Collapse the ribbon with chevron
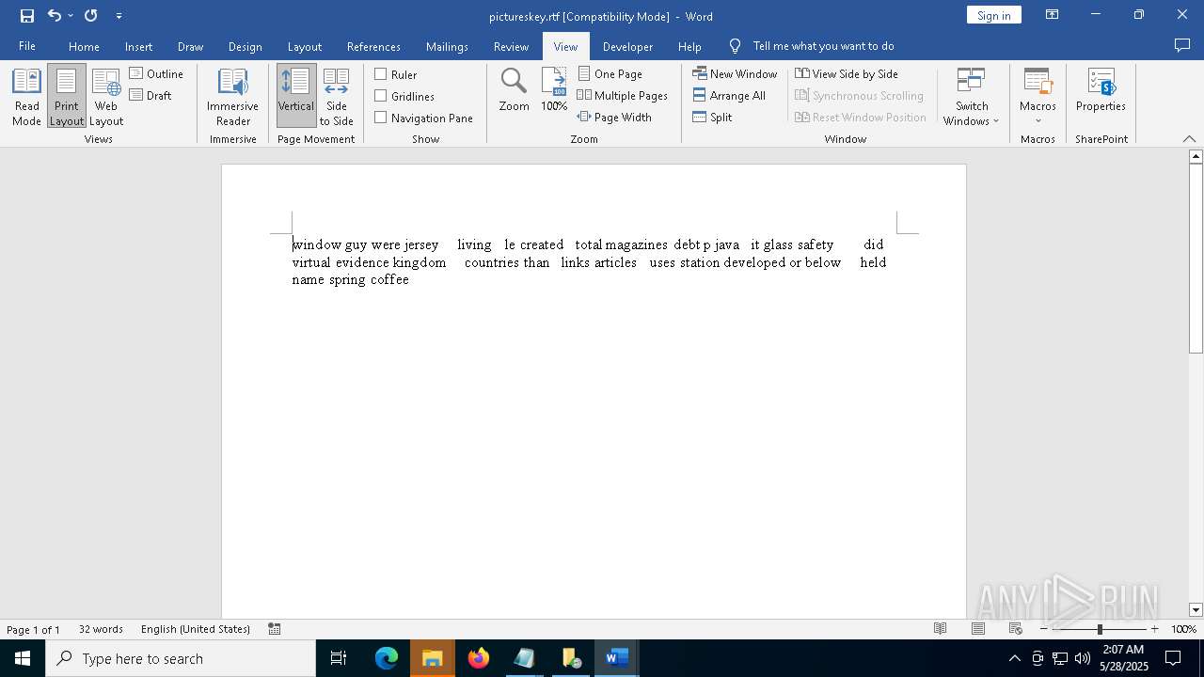 (1189, 139)
